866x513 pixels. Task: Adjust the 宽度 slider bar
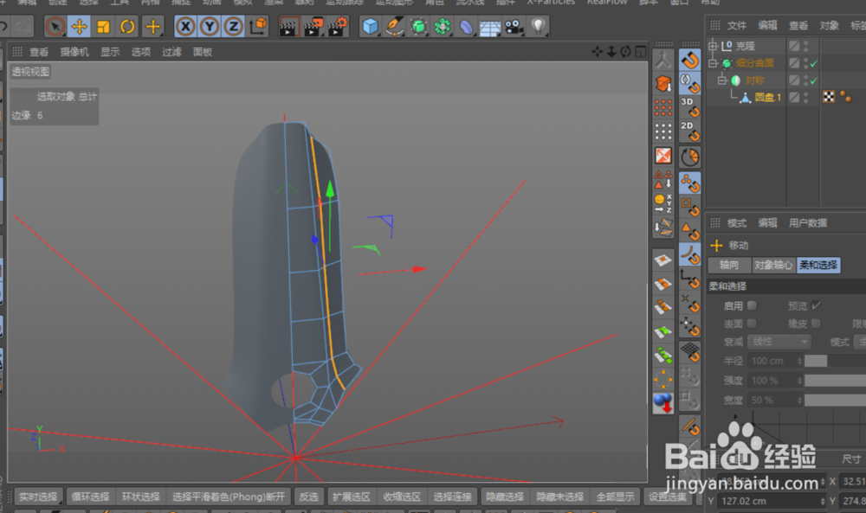(x=835, y=400)
